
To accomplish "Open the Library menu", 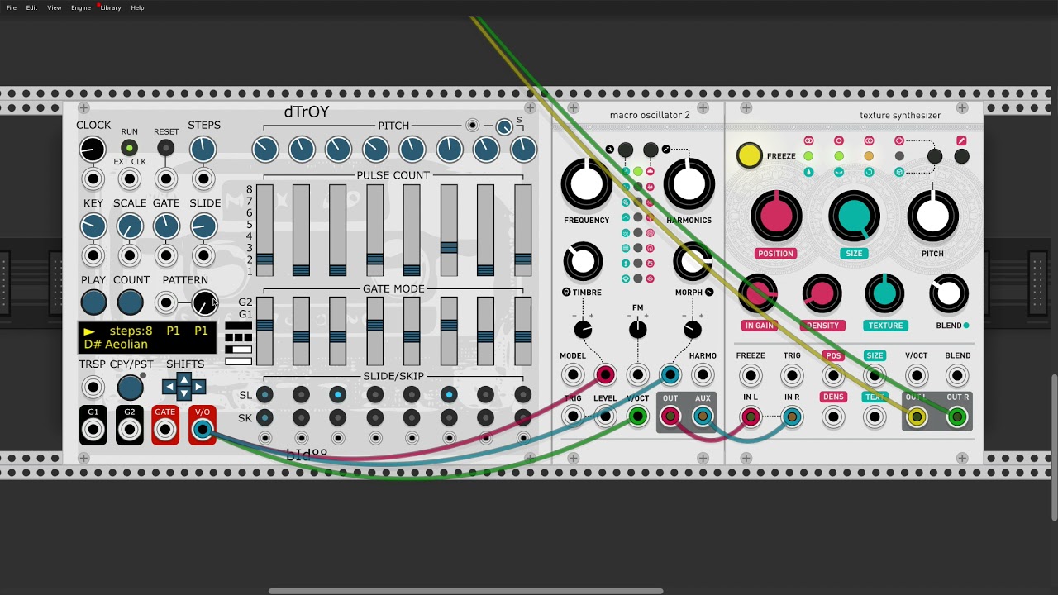I will 111,7.
